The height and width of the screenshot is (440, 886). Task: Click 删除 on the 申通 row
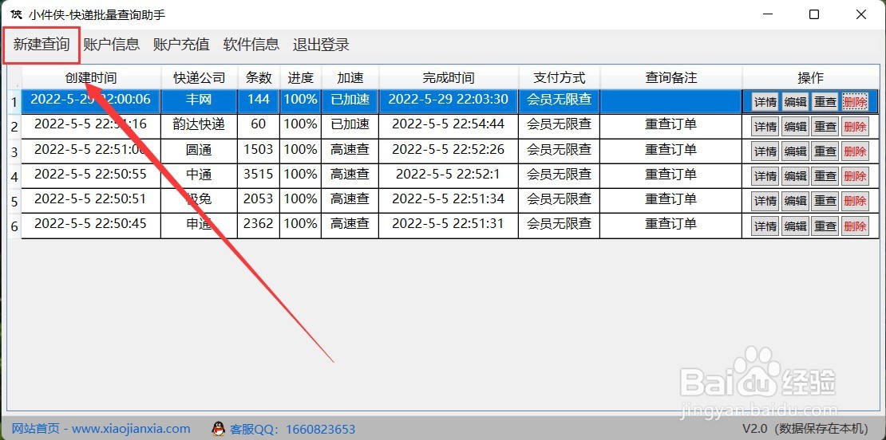click(855, 226)
